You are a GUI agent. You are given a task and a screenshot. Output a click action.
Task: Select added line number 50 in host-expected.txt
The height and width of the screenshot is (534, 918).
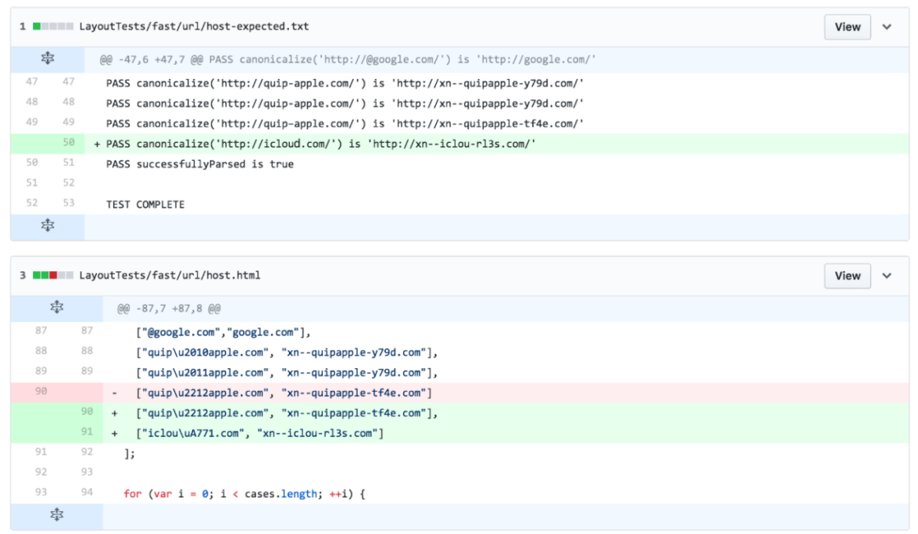coord(68,144)
